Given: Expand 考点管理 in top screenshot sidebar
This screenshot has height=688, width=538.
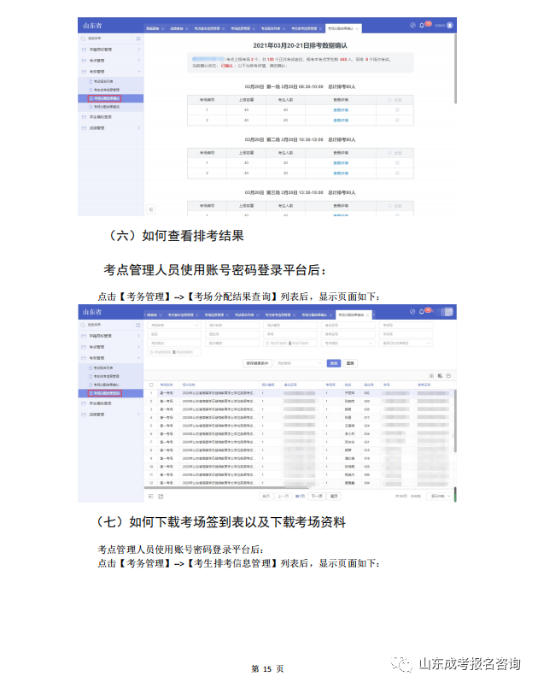Looking at the screenshot, I should click(x=111, y=61).
